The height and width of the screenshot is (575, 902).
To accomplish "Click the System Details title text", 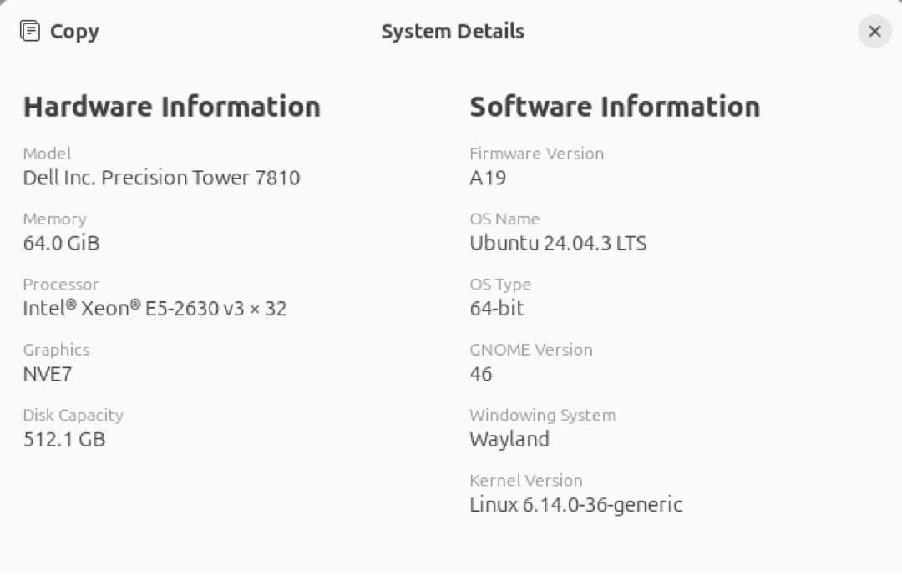I will point(453,31).
